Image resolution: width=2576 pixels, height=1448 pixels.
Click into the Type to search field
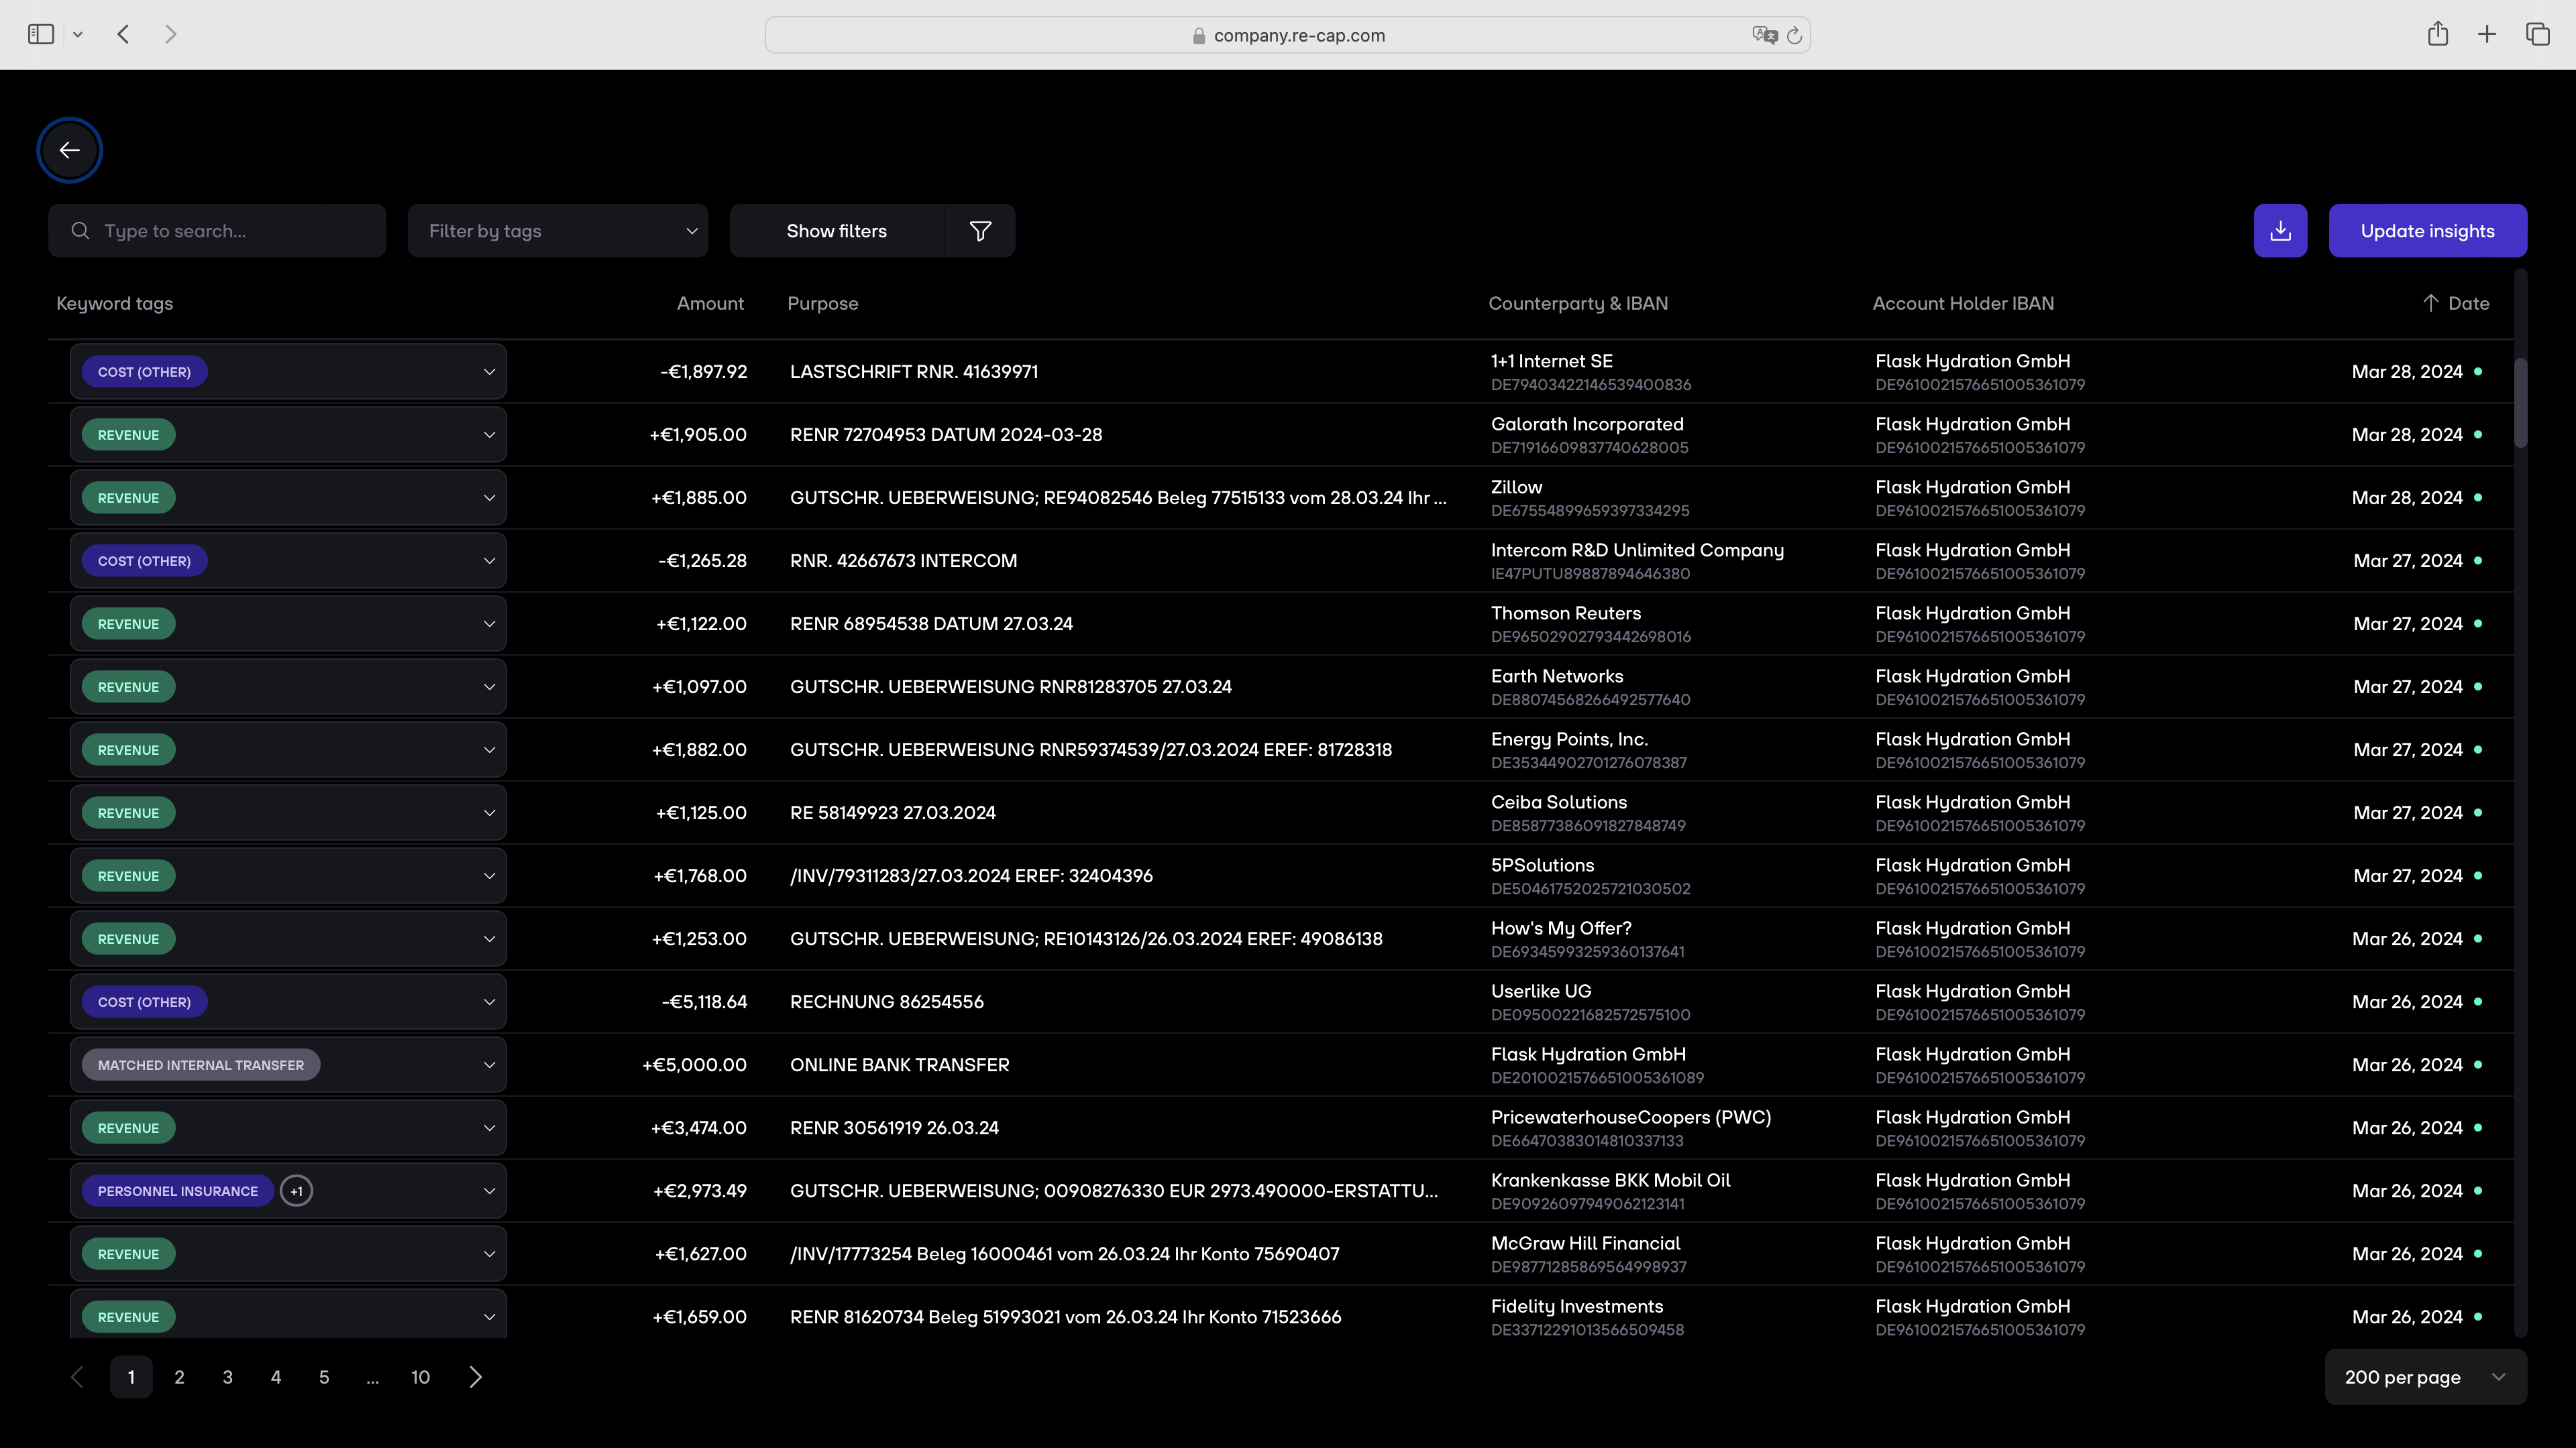(217, 231)
